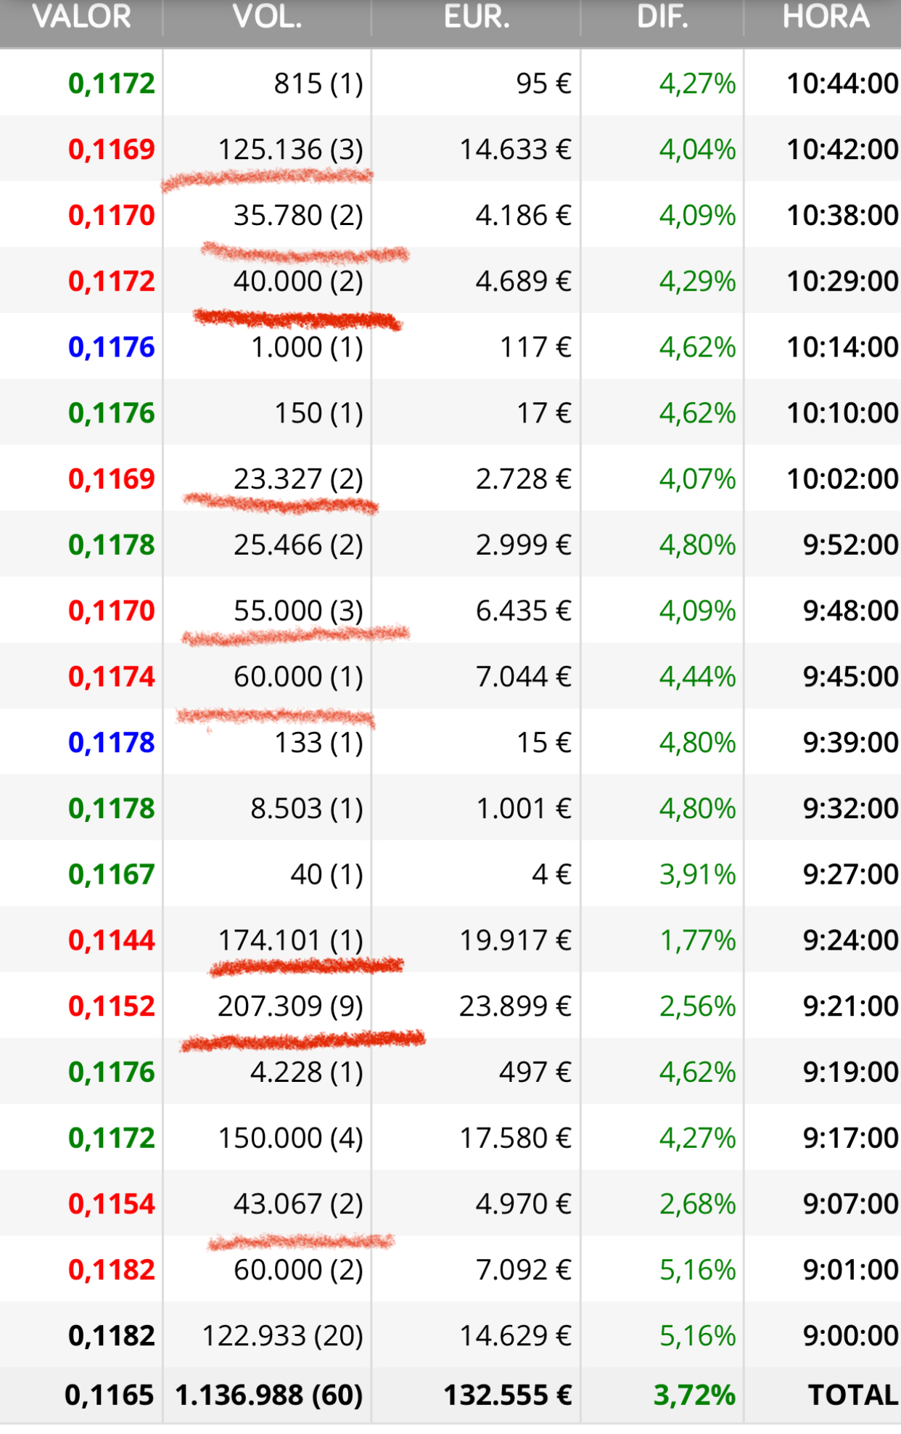The image size is (901, 1434).
Task: Select volume 122.933 (20)
Action: (x=283, y=1337)
